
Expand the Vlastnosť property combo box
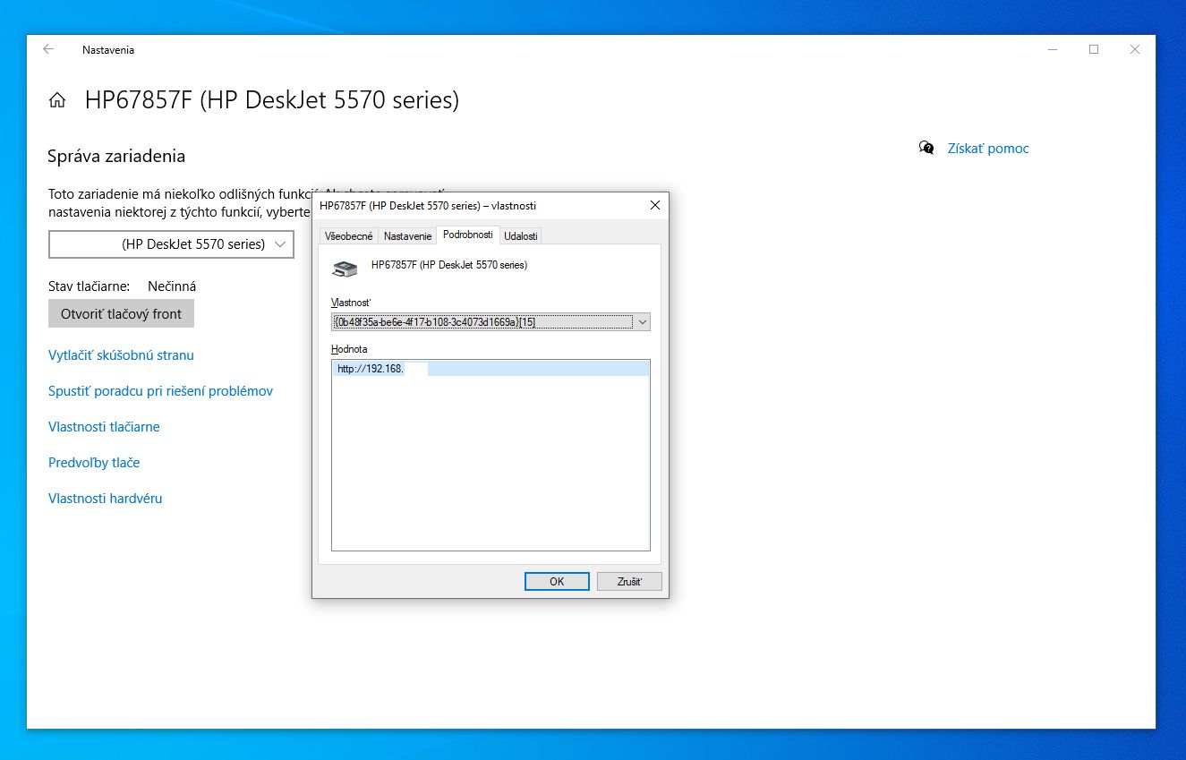(x=491, y=322)
